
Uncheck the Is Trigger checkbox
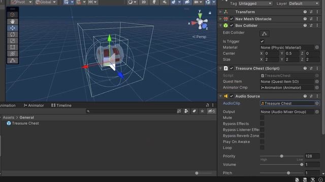262,41
